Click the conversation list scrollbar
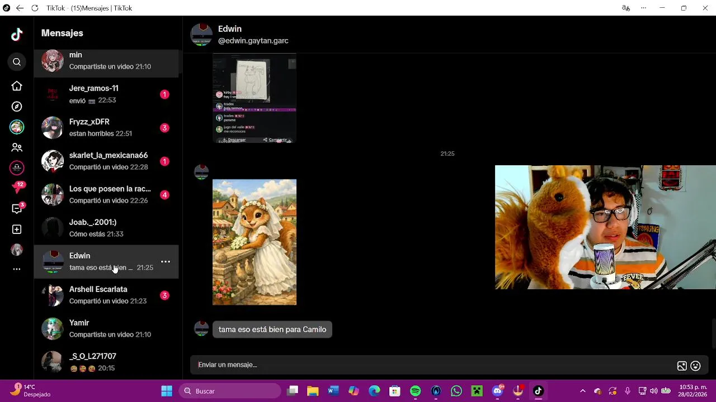The image size is (716, 402). click(180, 63)
